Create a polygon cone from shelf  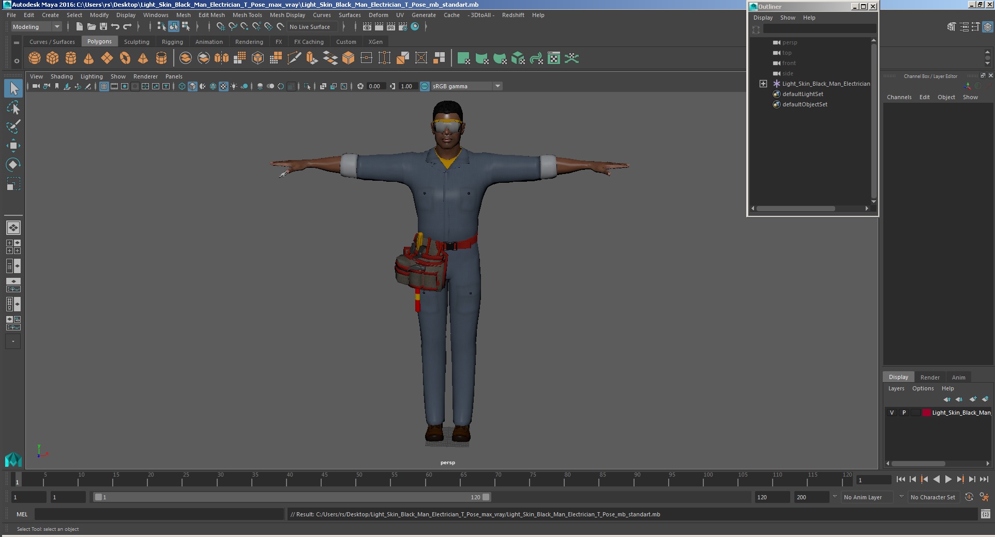tap(89, 58)
